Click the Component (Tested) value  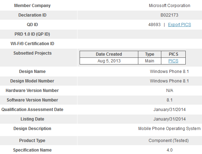click(169, 141)
